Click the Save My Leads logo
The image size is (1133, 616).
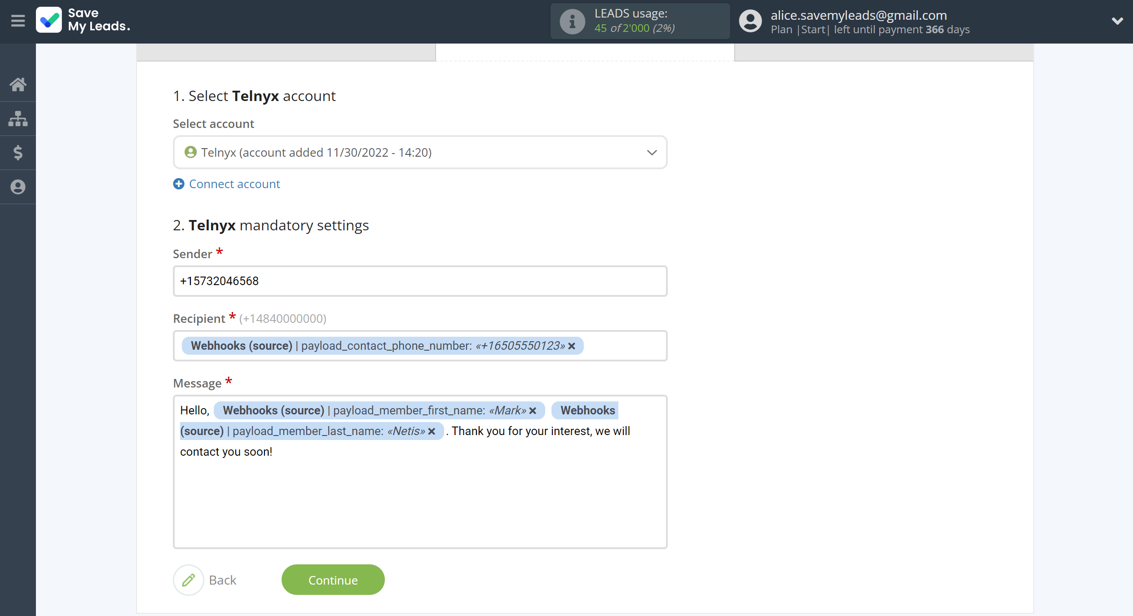[83, 20]
